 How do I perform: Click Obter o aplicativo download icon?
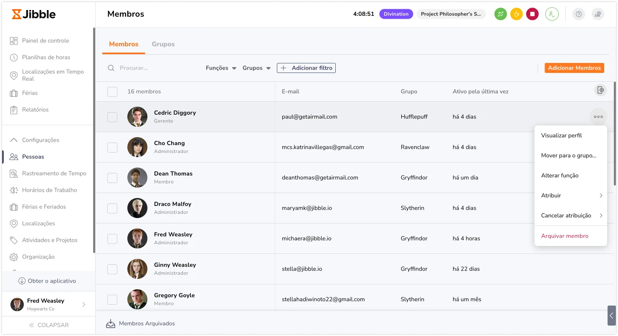coord(22,281)
